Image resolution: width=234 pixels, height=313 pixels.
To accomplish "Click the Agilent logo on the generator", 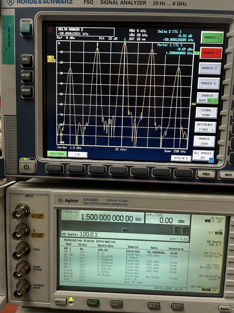I will 68,201.
